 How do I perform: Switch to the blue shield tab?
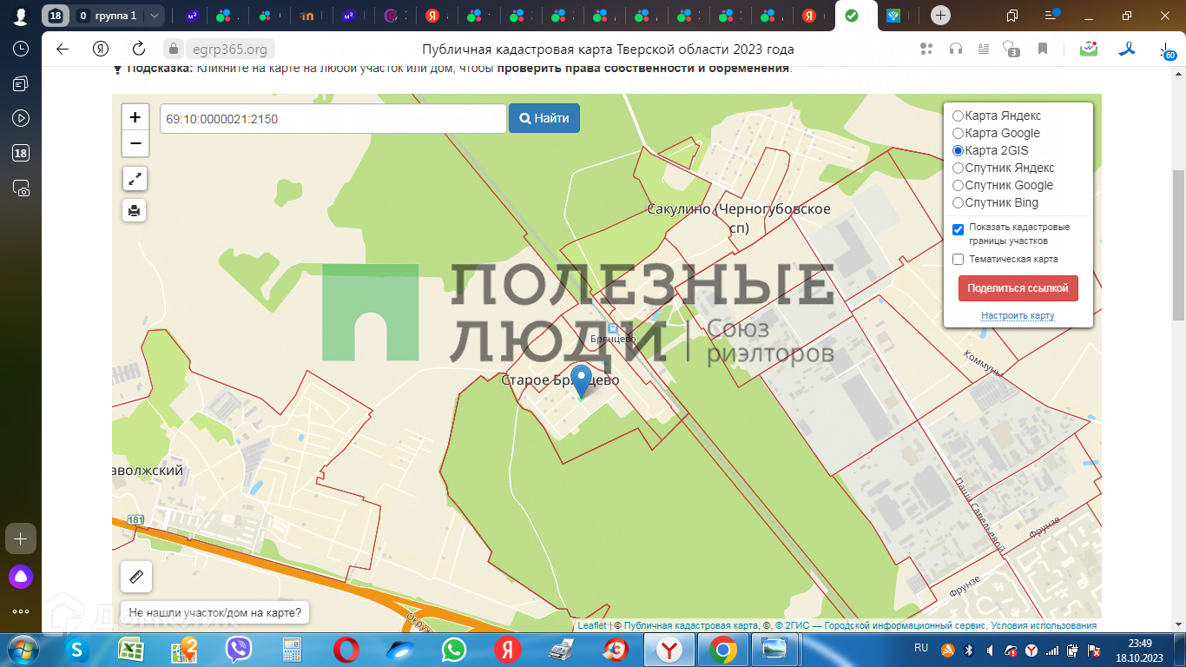893,16
